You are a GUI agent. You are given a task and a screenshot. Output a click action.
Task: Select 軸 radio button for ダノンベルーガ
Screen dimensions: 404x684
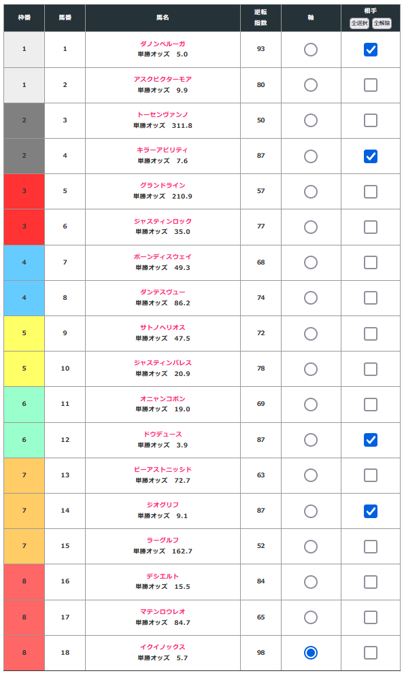pyautogui.click(x=311, y=50)
